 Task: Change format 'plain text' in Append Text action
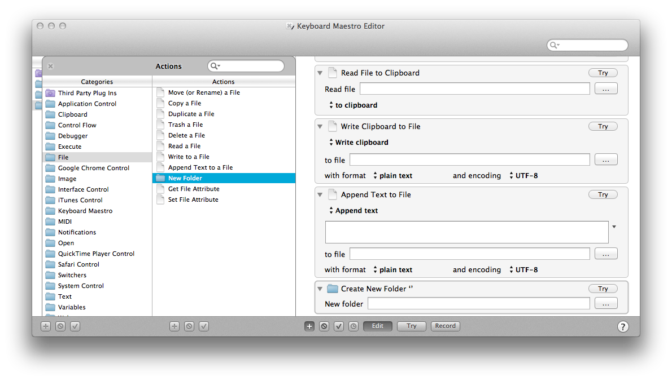(x=392, y=270)
